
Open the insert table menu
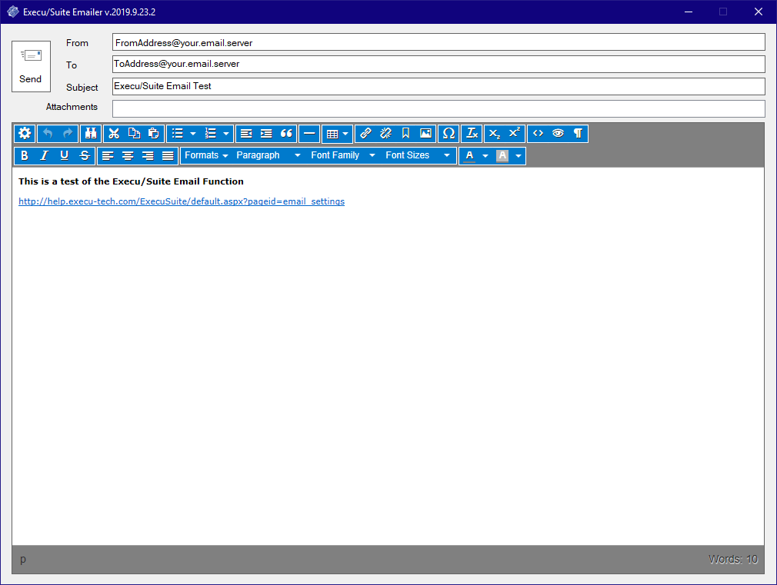[337, 133]
